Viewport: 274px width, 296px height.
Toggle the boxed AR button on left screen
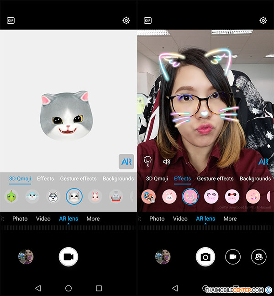[126, 162]
